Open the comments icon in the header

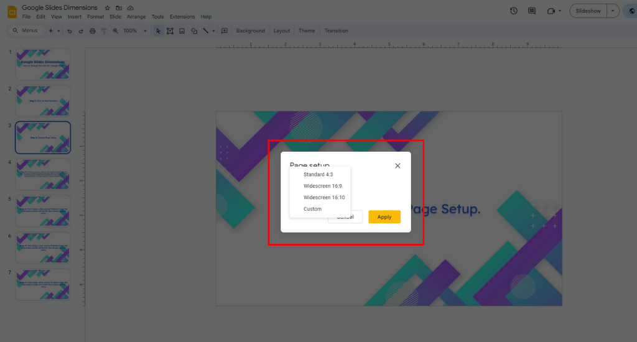click(531, 11)
